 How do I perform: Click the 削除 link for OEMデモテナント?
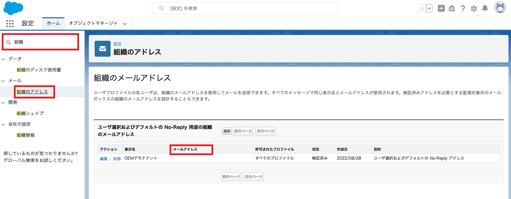click(x=117, y=159)
